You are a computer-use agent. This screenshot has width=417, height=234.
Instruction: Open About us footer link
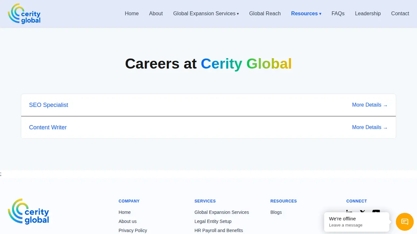tap(127, 221)
